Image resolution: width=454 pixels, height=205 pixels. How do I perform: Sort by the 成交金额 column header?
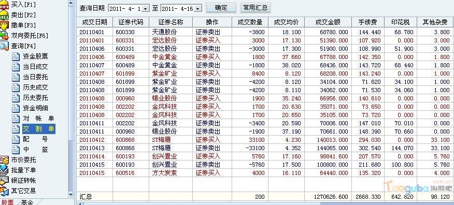click(328, 22)
